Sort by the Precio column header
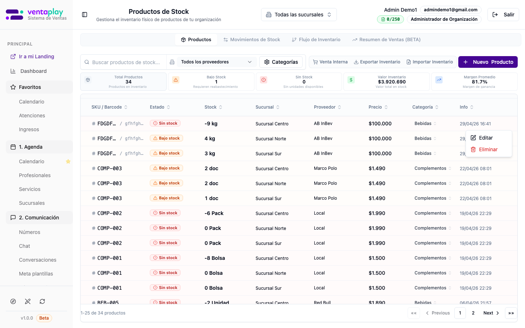The image size is (525, 328). click(378, 107)
